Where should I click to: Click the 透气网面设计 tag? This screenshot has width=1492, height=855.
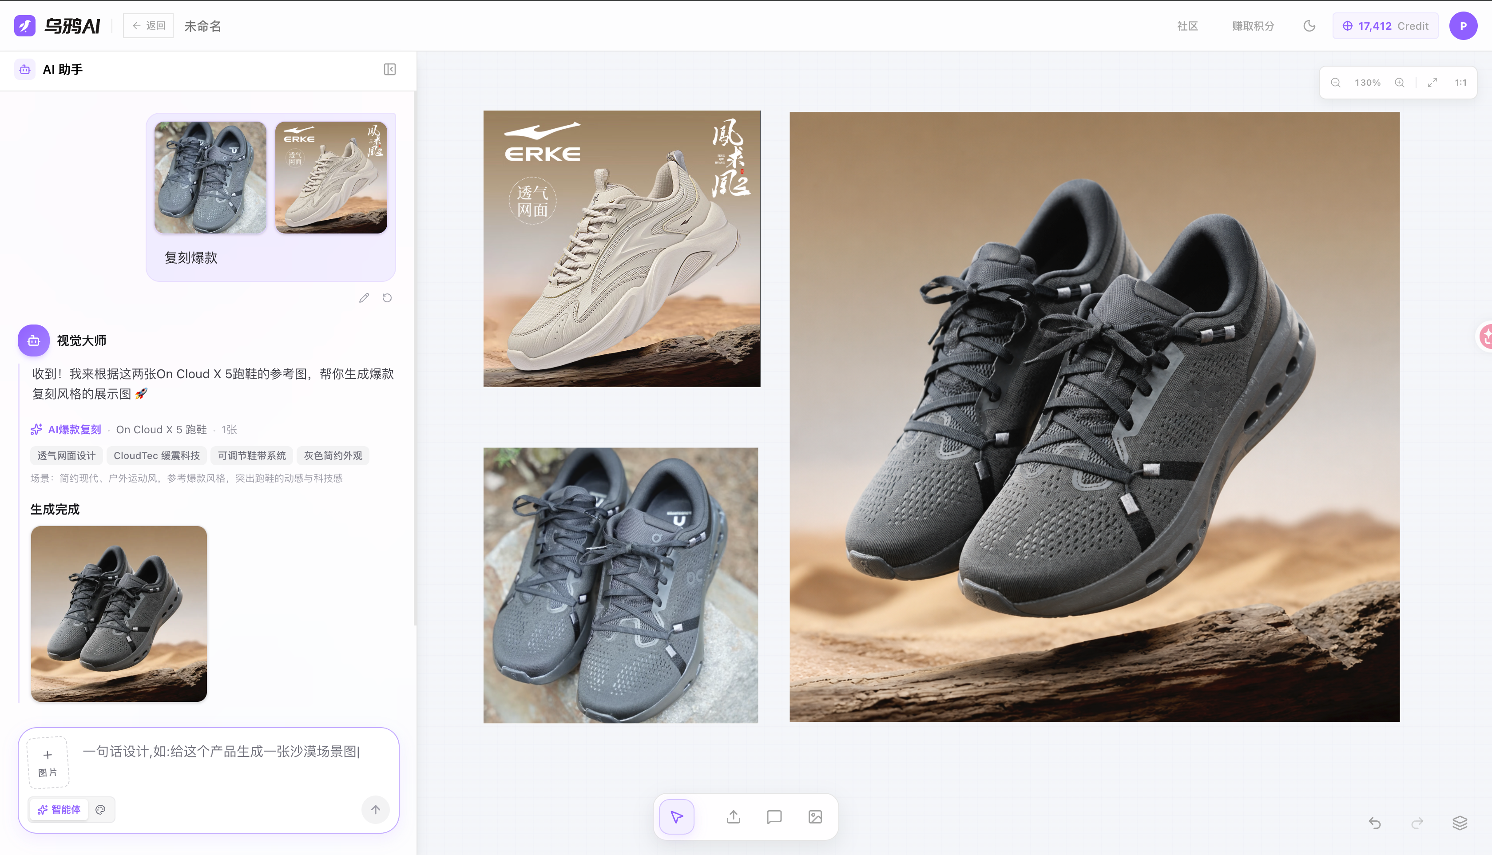(66, 455)
